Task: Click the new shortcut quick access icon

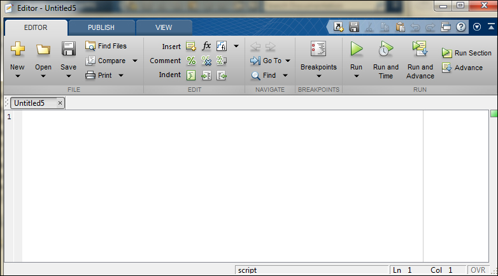Action: tap(339, 27)
